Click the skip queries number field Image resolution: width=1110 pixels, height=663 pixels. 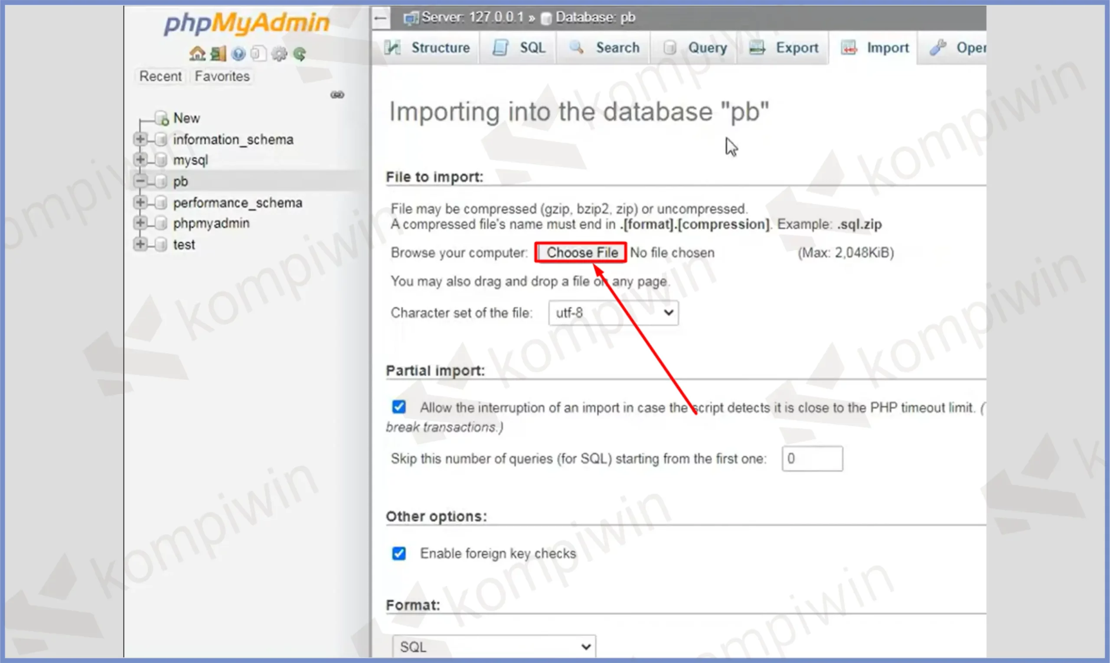[812, 459]
